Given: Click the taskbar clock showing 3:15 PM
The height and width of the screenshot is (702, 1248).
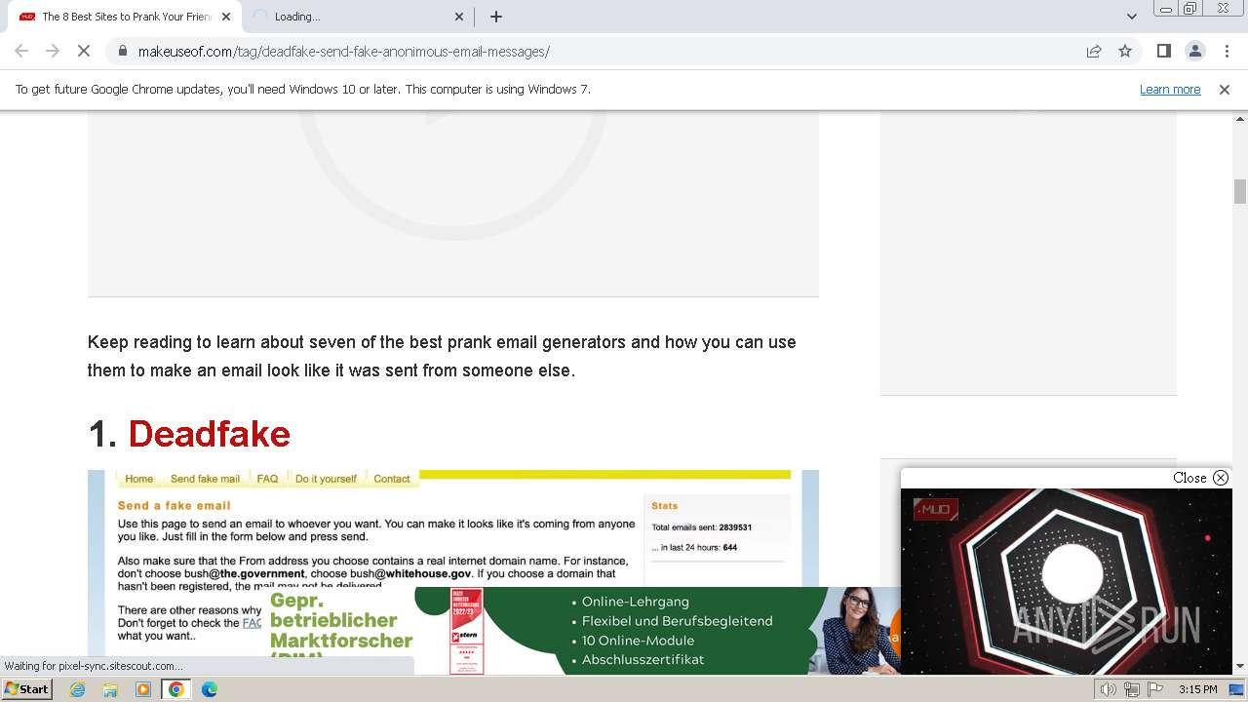Looking at the screenshot, I should click(1197, 689).
